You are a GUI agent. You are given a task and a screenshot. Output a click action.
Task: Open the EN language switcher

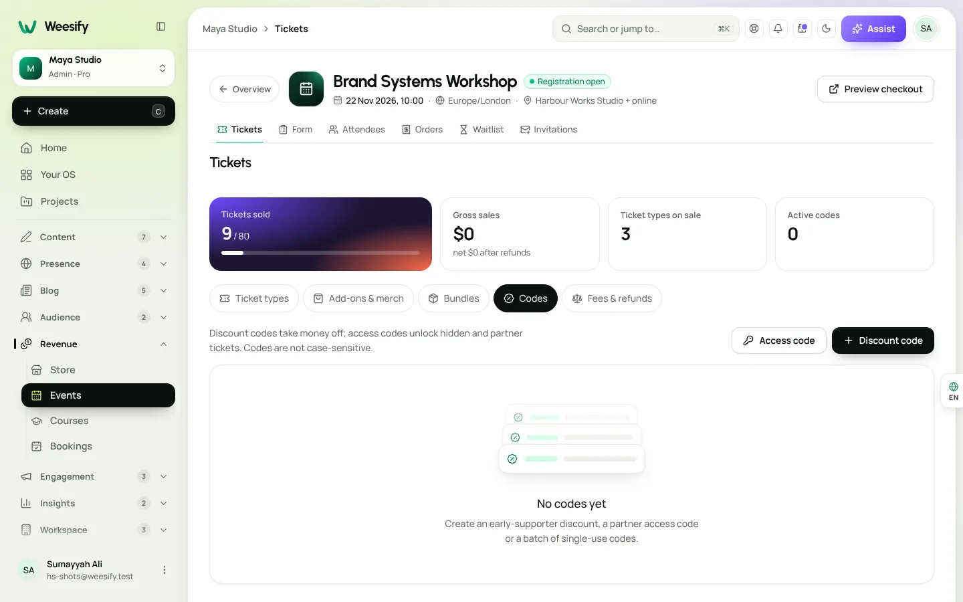953,391
